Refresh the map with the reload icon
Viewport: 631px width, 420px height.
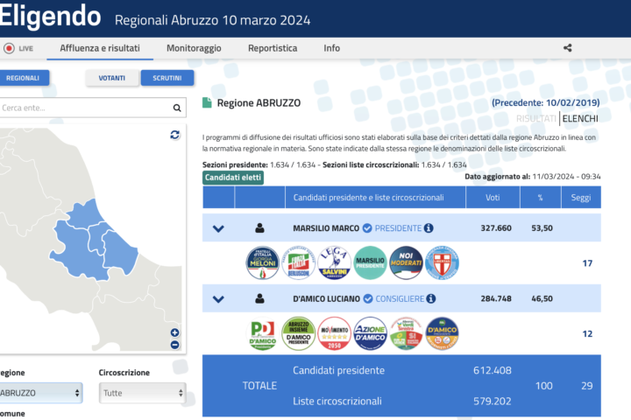[x=174, y=135]
